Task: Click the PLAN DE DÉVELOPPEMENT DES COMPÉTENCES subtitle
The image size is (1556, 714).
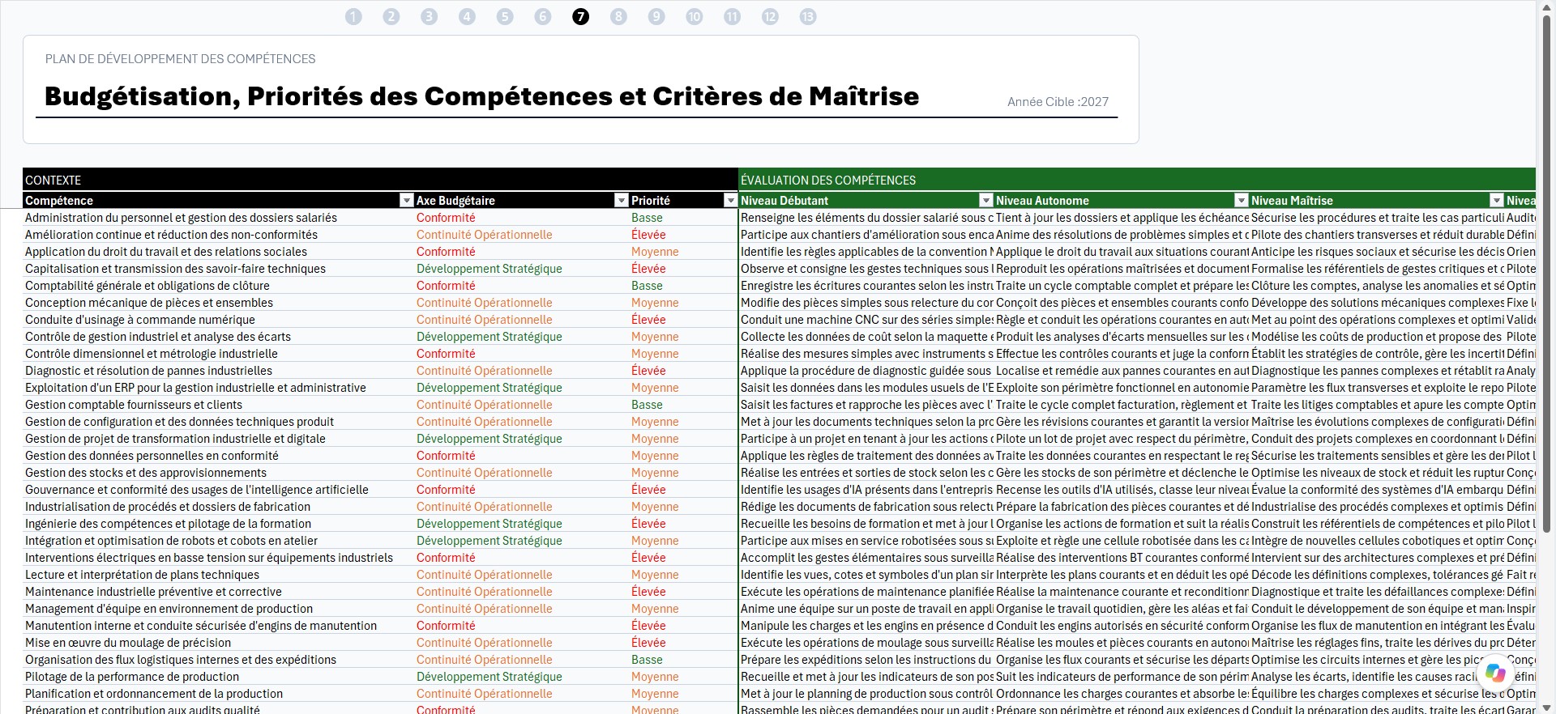Action: [180, 58]
